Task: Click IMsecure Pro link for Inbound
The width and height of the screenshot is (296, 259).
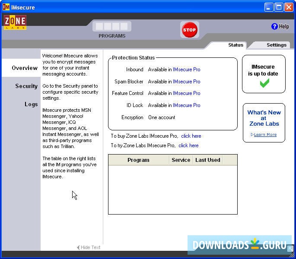Action: [187, 69]
